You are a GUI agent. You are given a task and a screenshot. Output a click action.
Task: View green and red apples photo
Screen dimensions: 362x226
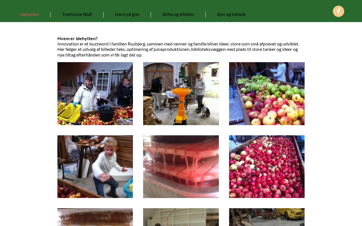click(x=267, y=94)
